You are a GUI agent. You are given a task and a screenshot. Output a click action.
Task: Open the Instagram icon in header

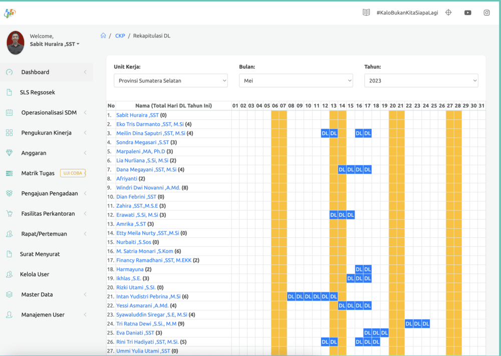[x=486, y=13]
